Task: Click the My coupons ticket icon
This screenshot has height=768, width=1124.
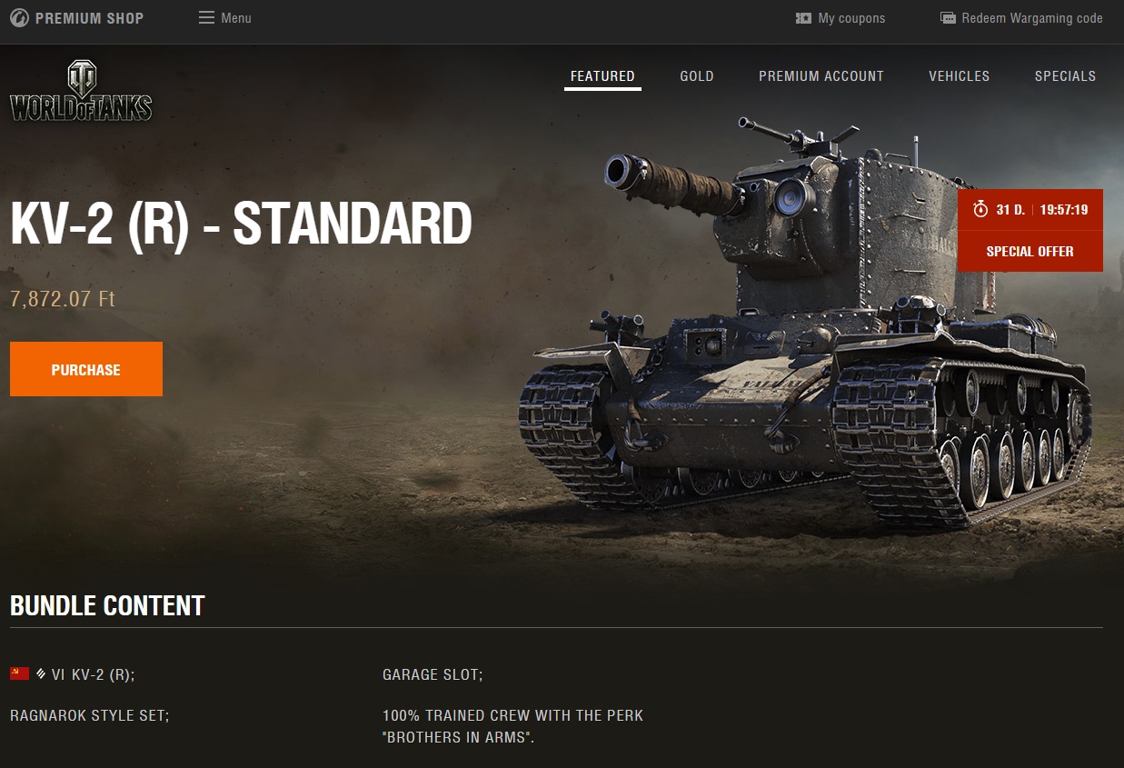Action: (803, 18)
